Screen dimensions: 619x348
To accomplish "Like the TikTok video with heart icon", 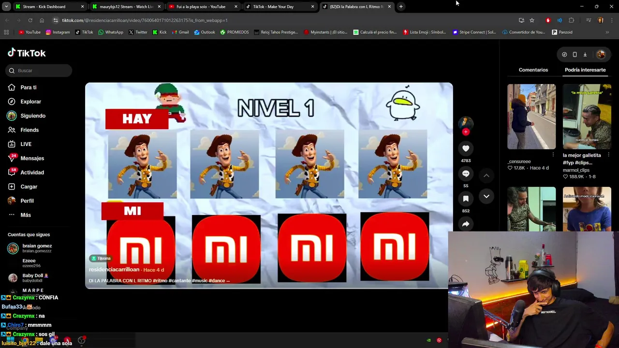I will [466, 148].
